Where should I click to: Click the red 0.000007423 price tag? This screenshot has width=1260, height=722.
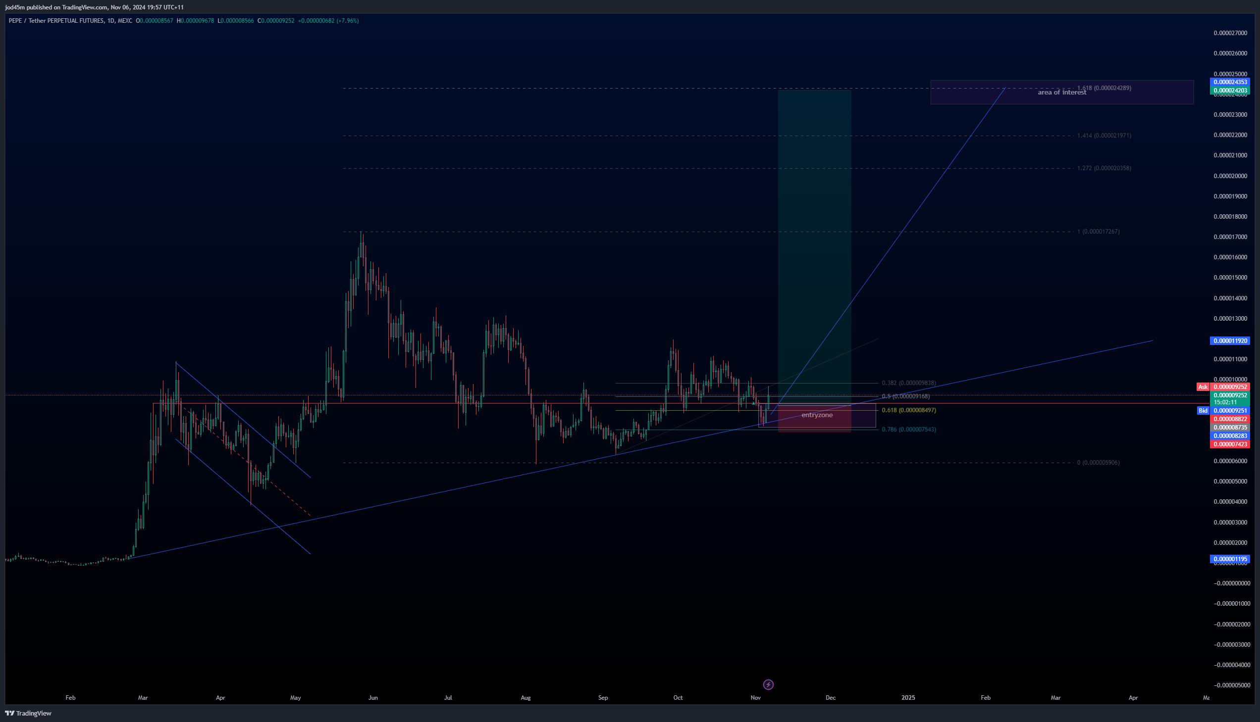[x=1230, y=444]
